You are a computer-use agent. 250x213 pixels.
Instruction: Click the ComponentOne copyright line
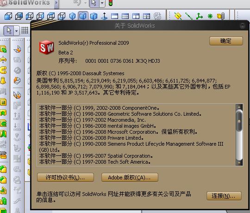click(99, 108)
